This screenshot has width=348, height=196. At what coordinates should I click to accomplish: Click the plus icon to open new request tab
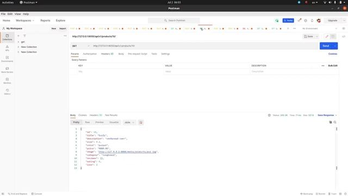288,28
